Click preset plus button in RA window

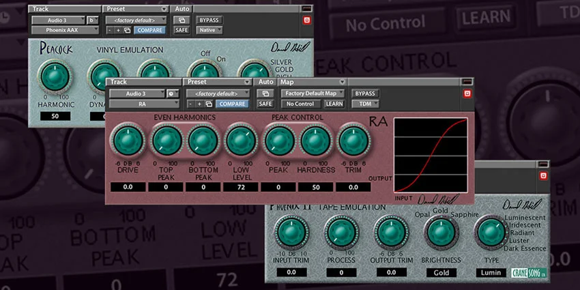(199, 104)
